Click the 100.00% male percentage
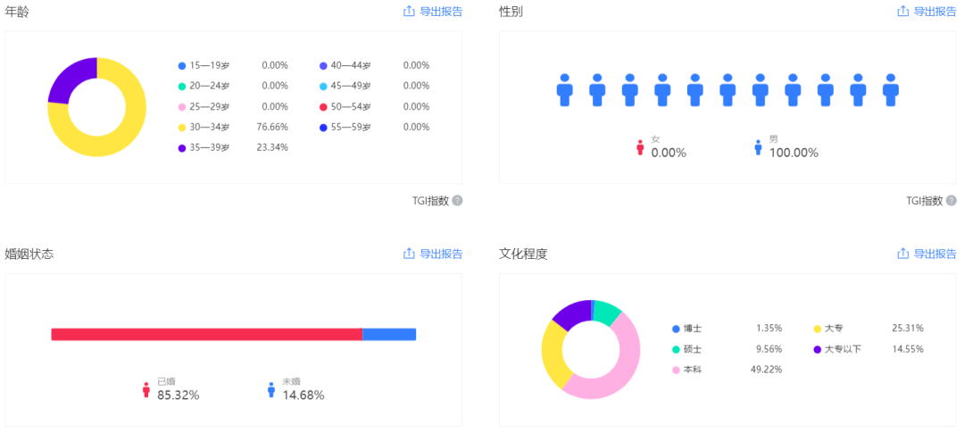Viewport: 964px width, 433px height. pyautogui.click(x=794, y=154)
